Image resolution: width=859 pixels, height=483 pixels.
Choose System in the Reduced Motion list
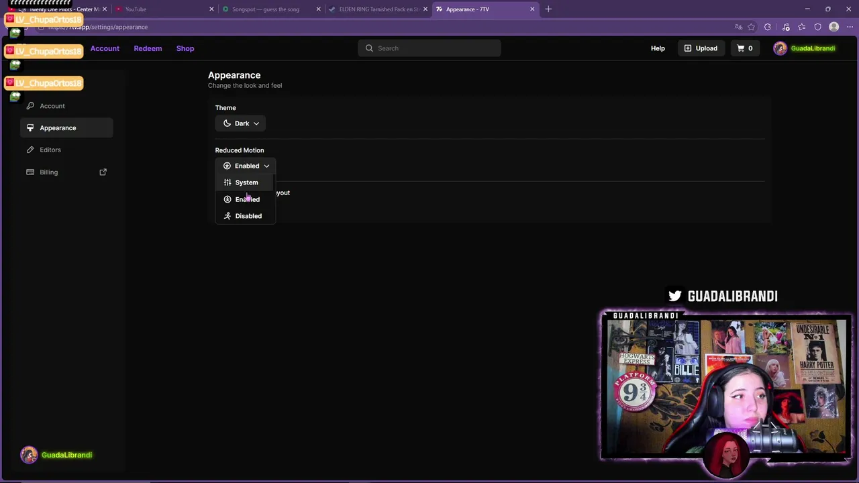coord(246,182)
